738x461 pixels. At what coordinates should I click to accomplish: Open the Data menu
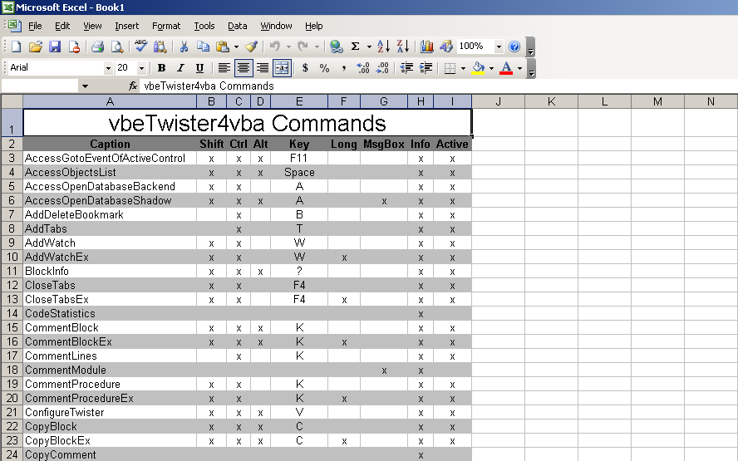[x=237, y=26]
